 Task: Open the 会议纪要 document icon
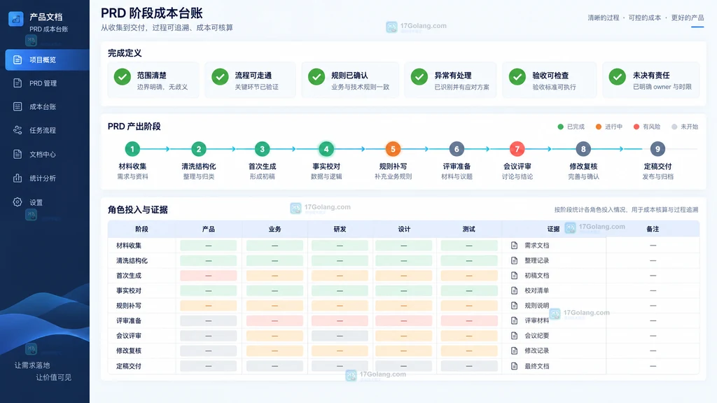515,336
